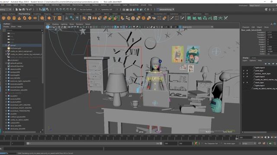Click the playback range slider bar
This screenshot has height=155, width=277.
click(94, 143)
